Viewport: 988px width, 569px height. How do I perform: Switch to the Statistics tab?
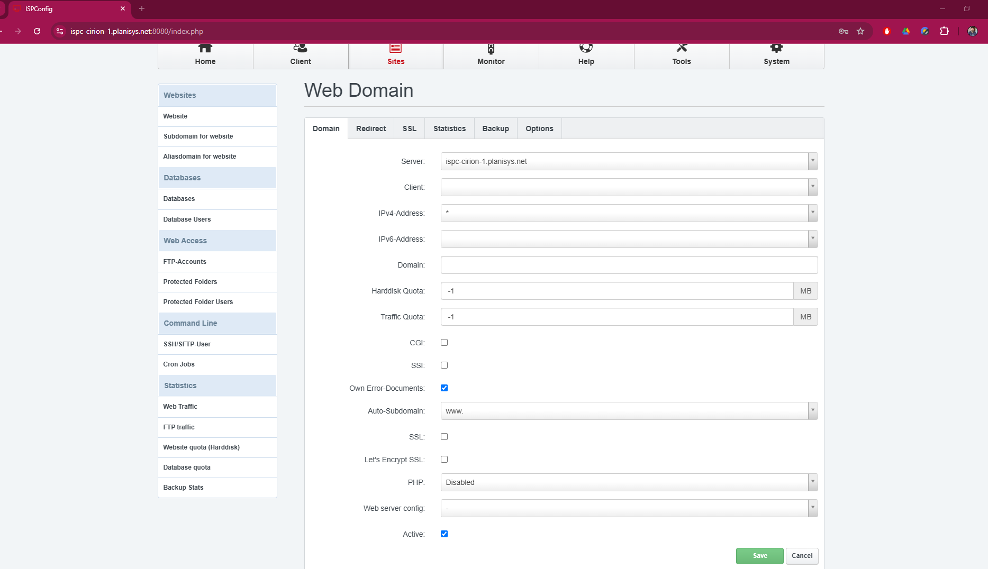click(450, 129)
